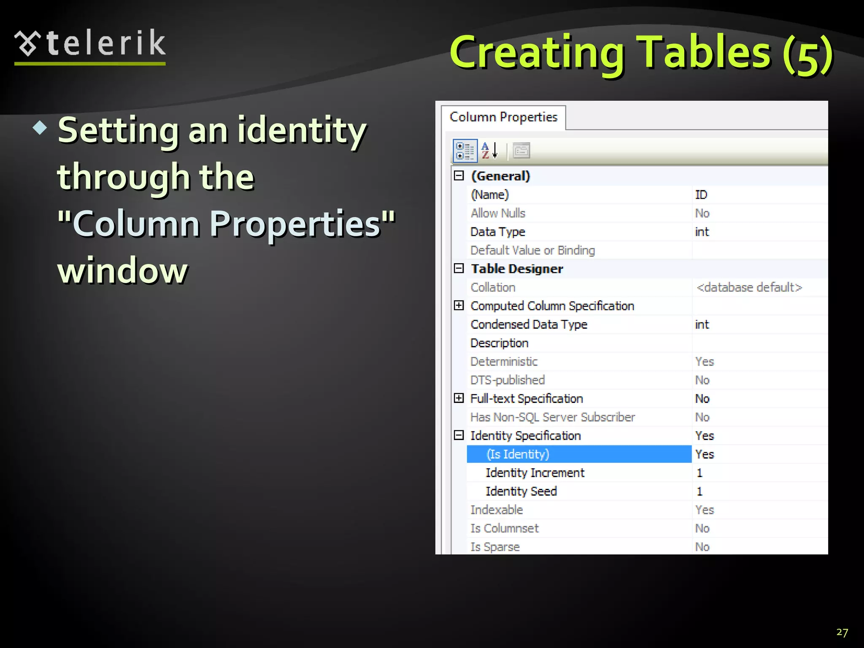Expand Full-text Specification
This screenshot has width=864, height=648.
459,398
